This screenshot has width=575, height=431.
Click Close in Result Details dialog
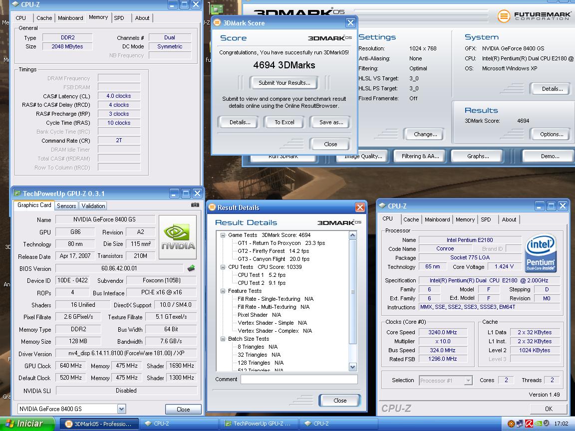340,401
